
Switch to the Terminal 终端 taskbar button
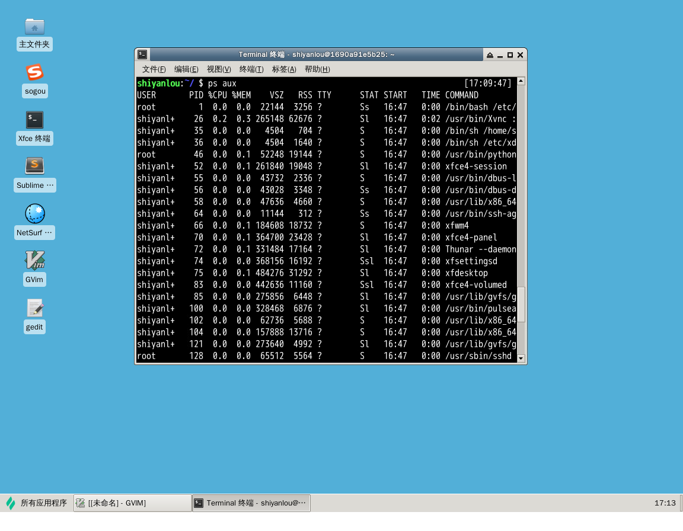click(x=251, y=503)
